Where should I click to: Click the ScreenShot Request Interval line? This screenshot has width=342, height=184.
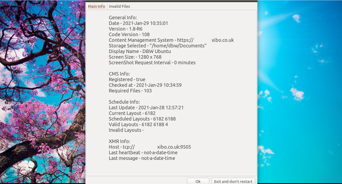click(x=152, y=63)
